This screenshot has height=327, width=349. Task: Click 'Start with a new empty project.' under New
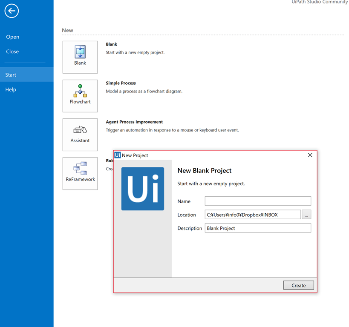tap(135, 52)
